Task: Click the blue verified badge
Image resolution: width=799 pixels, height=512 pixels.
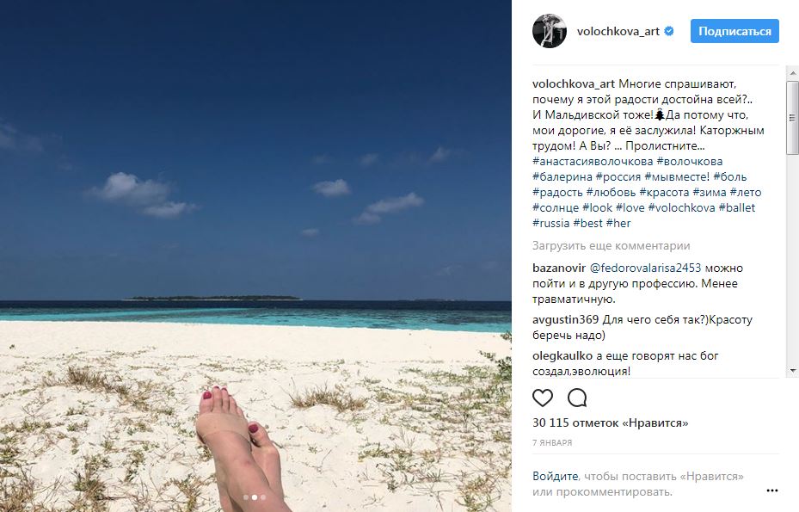Action: coord(669,31)
